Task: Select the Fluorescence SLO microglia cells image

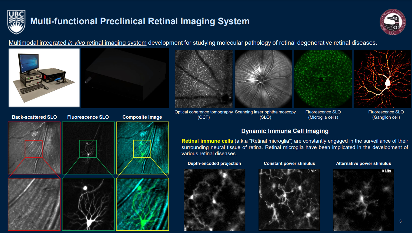Action: 323,79
